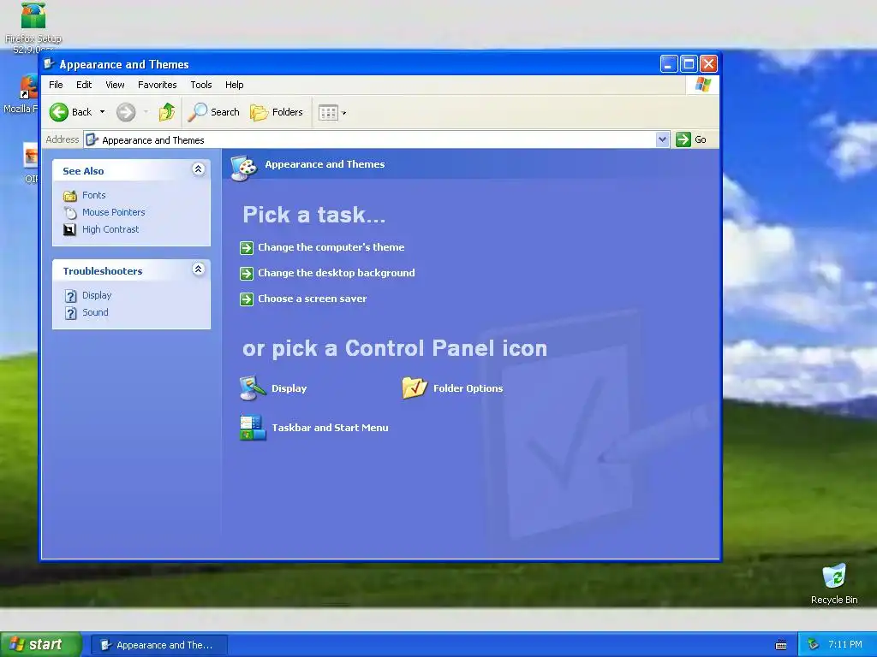Click the Fonts folder icon
The height and width of the screenshot is (657, 877).
point(70,196)
